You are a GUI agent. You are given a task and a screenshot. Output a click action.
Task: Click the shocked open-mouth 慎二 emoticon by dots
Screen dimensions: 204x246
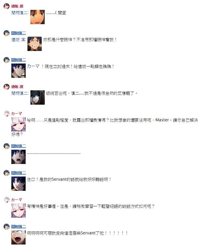coord(18,157)
